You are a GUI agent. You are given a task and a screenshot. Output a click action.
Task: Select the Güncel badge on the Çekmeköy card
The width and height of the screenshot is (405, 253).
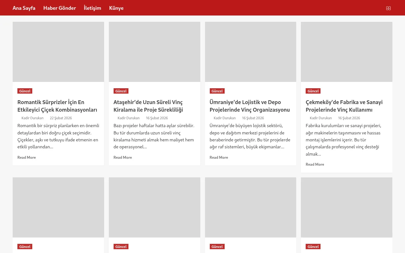313,91
